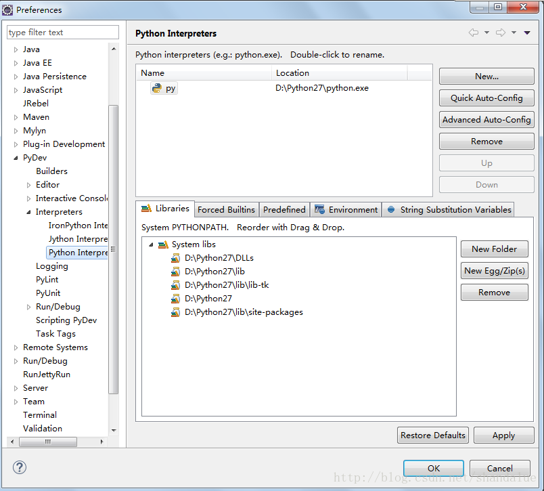Select Jython Interpreter tree item
This screenshot has width=544, height=491.
pos(78,239)
